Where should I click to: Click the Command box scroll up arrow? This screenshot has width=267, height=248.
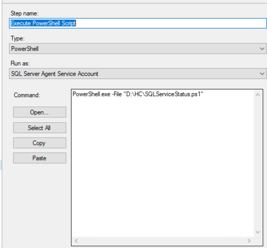click(258, 94)
